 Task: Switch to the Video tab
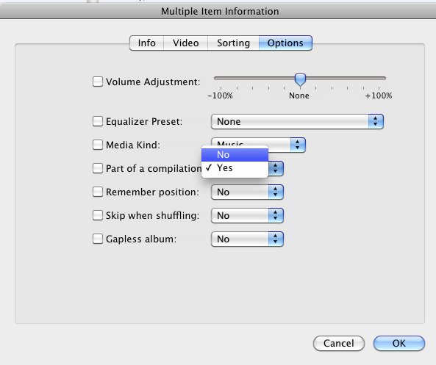(186, 43)
